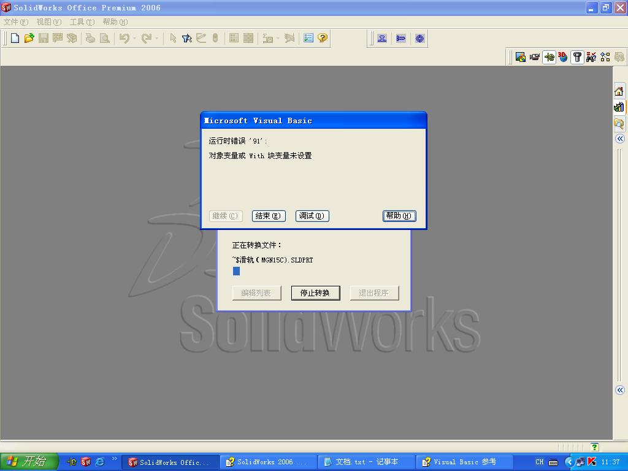The height and width of the screenshot is (471, 628).
Task: Click the PhotoWorks pictures icon
Action: [x=520, y=57]
